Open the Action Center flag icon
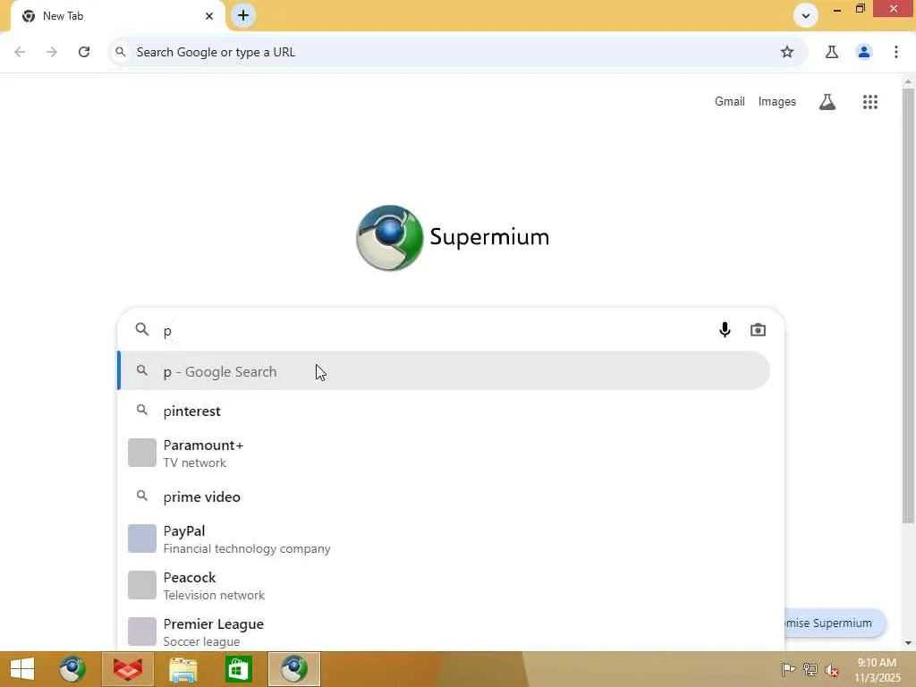Image resolution: width=916 pixels, height=687 pixels. click(x=788, y=669)
